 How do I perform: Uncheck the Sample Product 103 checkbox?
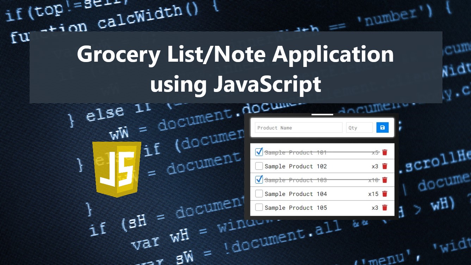click(x=259, y=179)
